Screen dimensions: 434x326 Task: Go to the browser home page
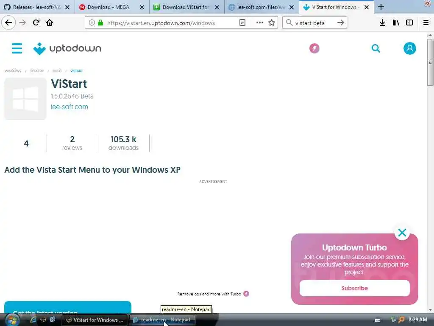tap(50, 23)
